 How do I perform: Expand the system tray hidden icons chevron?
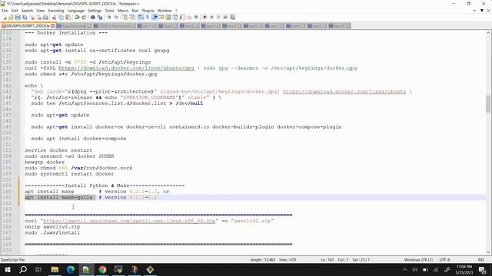coord(405,269)
